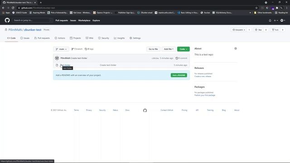View the 1 branch link
This screenshot has height=163, width=290.
pyautogui.click(x=77, y=49)
